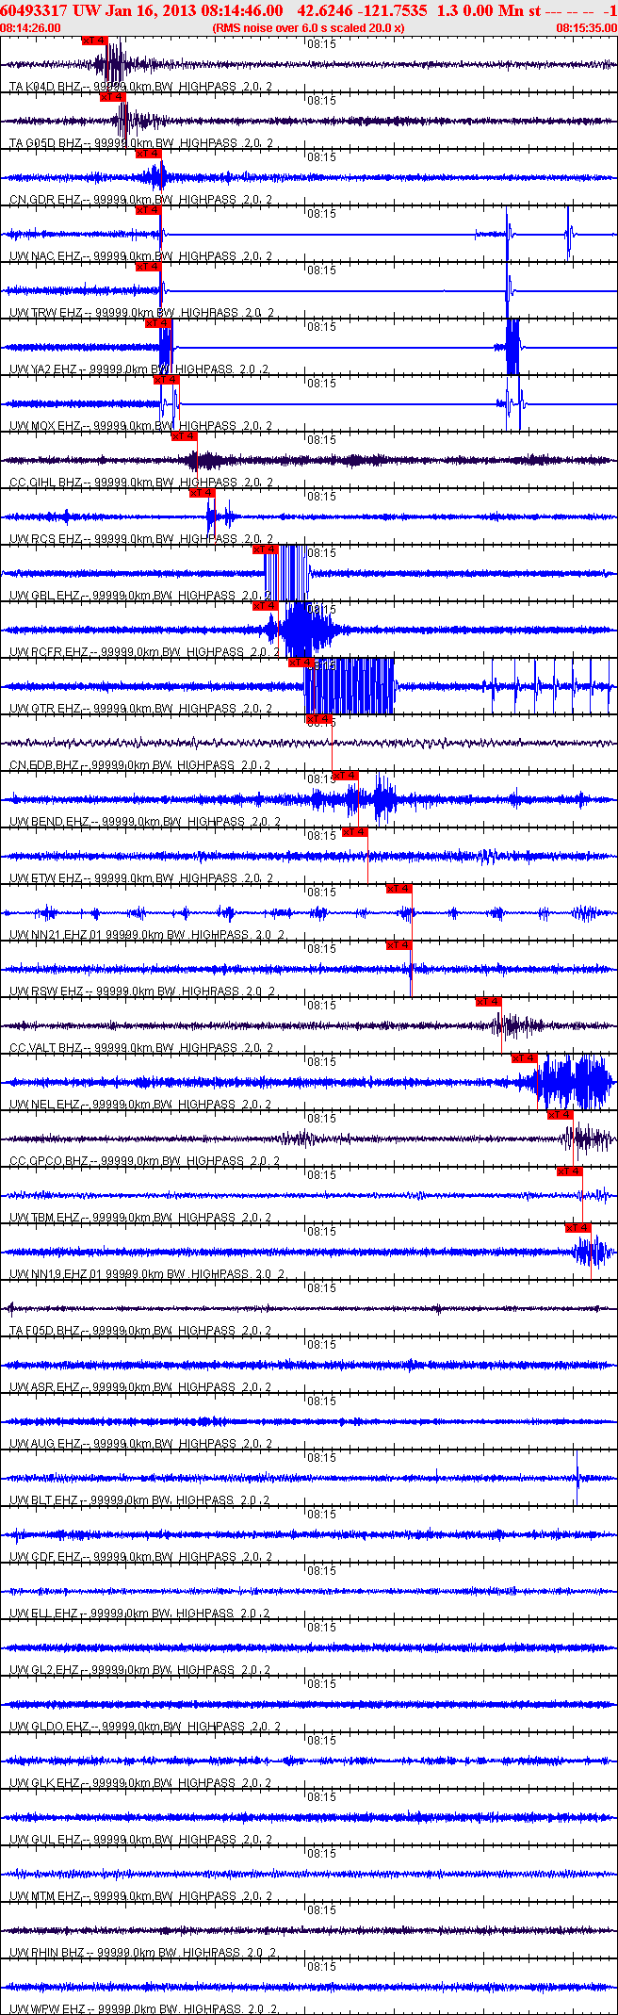This screenshot has height=2015, width=618.
Task: Click the red pick marker on UW.ETW trace
Action: click(x=354, y=832)
